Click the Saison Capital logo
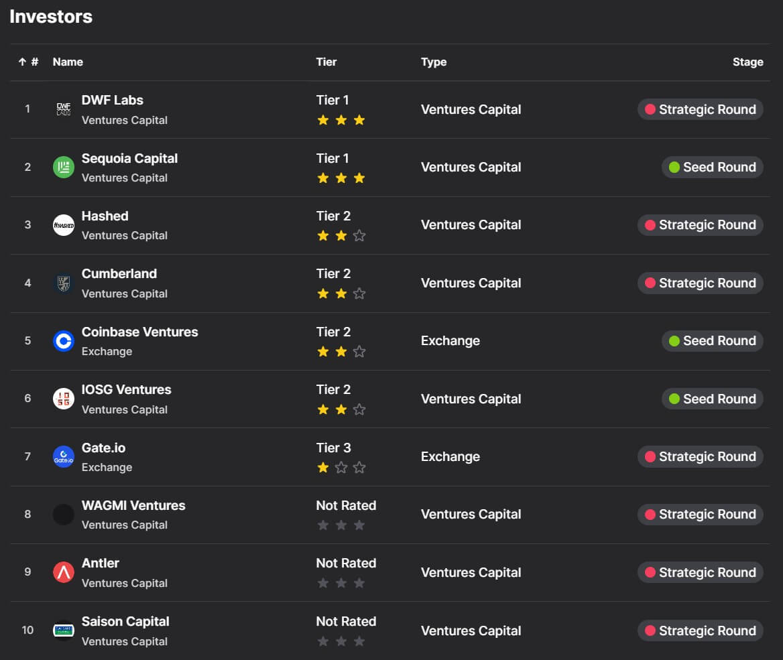The image size is (783, 660). pyautogui.click(x=64, y=631)
